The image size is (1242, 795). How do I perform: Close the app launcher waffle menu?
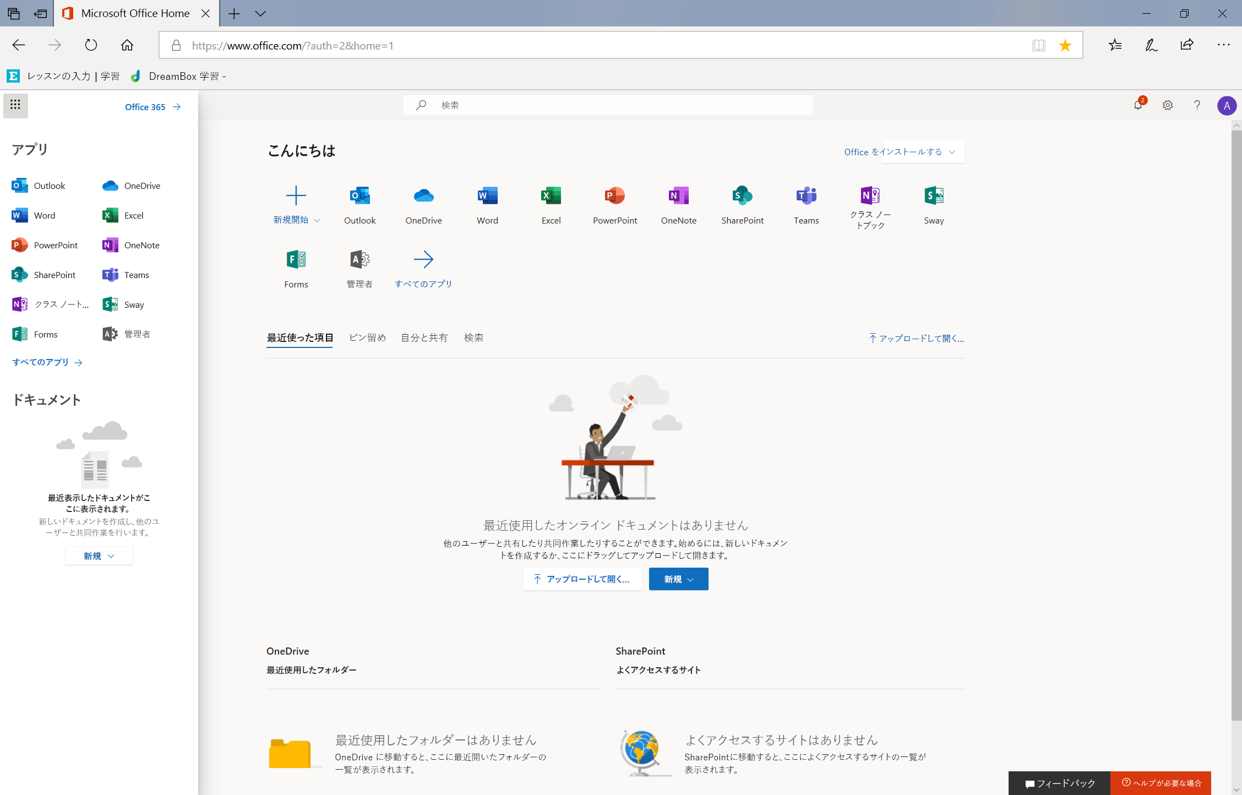(x=15, y=105)
